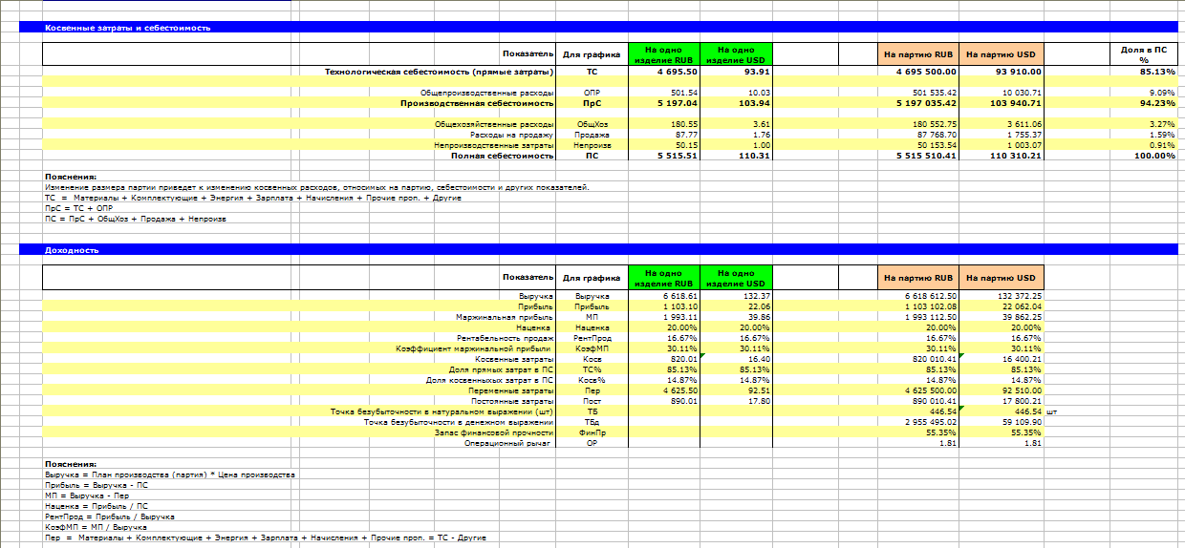The width and height of the screenshot is (1185, 548).
Task: Click the "РентПрод" chart code cell
Action: pos(592,338)
